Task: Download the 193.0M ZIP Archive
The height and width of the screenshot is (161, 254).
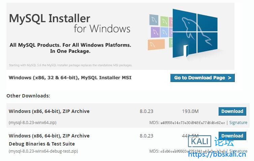Action: point(232,111)
